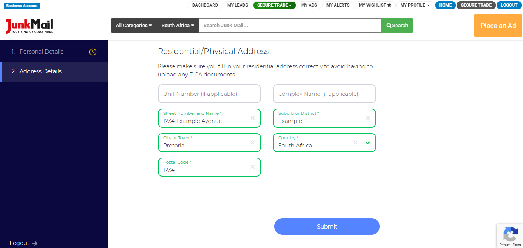Viewport: 523px width, 248px height.
Task: Click the sidebar Logout link
Action: [23, 243]
